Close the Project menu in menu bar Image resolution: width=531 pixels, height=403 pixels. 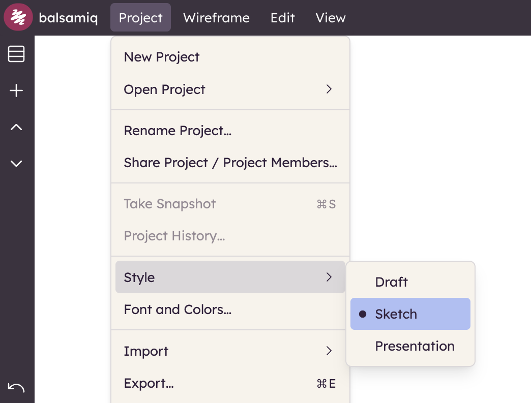click(x=140, y=18)
